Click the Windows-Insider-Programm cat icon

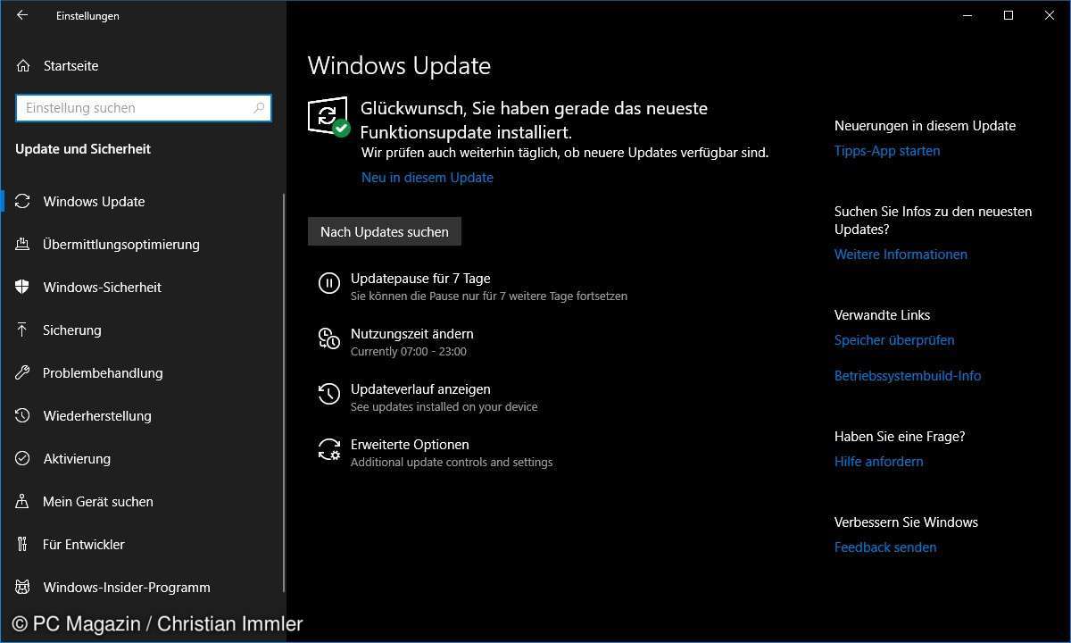[x=23, y=588]
